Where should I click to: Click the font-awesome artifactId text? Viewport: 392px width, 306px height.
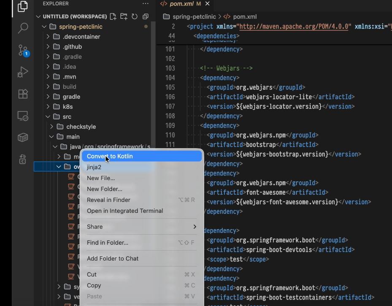(x=266, y=192)
